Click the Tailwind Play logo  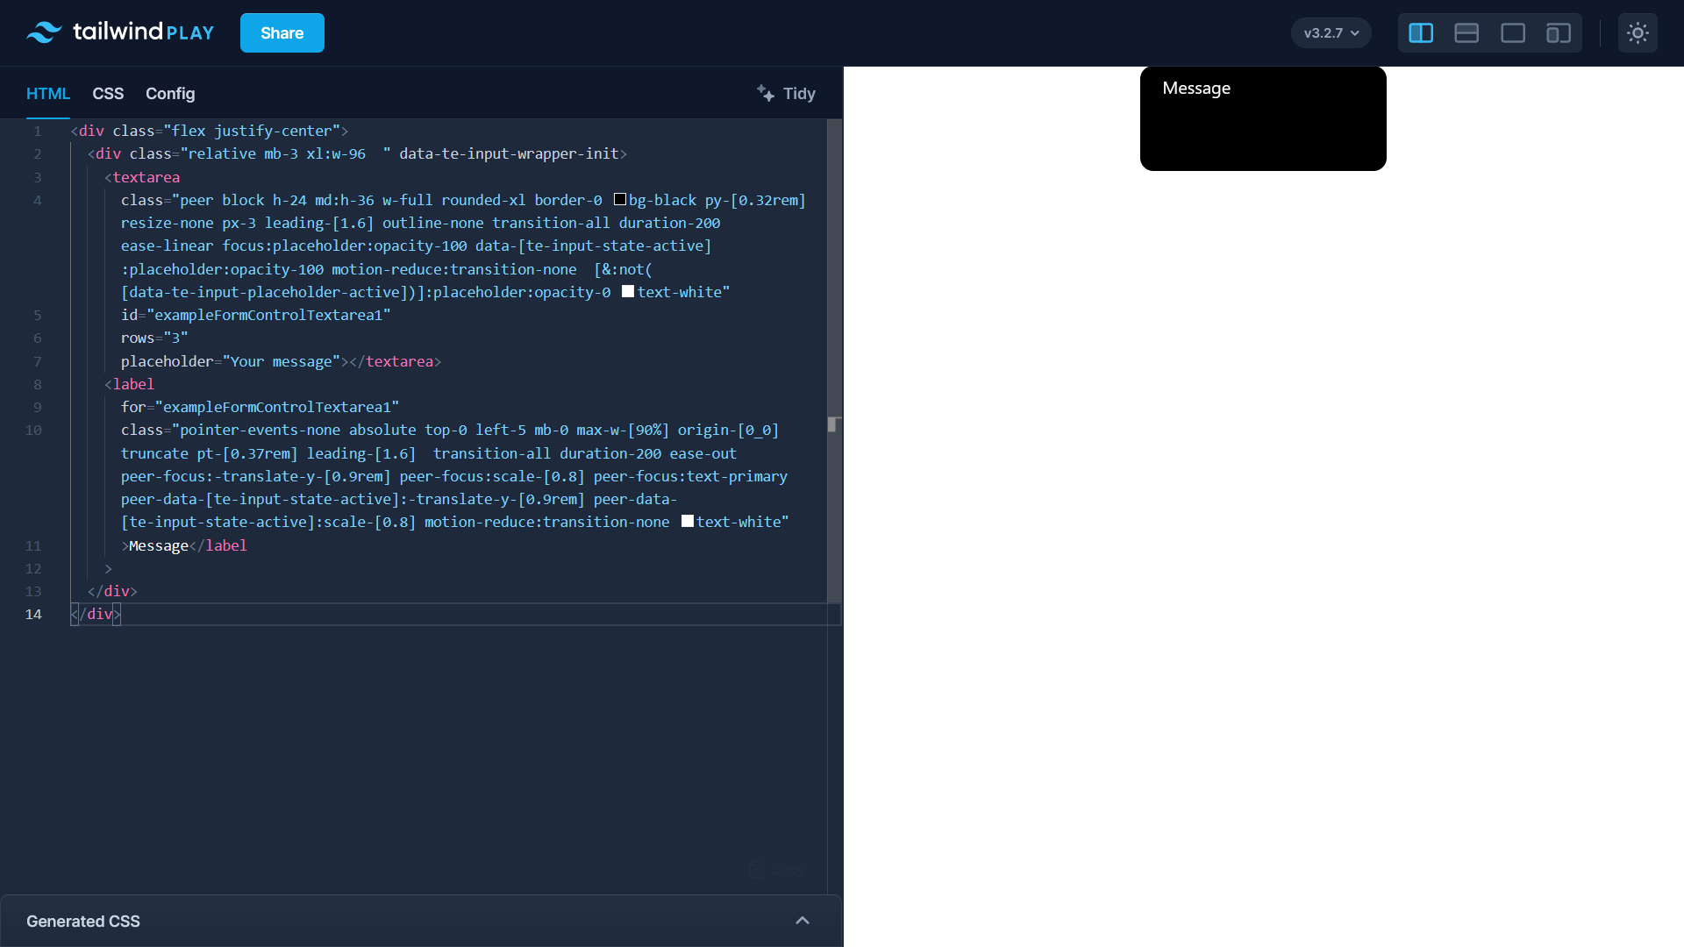click(119, 32)
